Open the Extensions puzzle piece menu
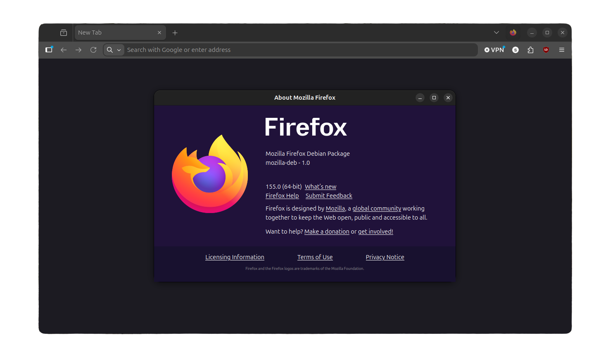Viewport: 608px width, 363px height. (x=531, y=50)
